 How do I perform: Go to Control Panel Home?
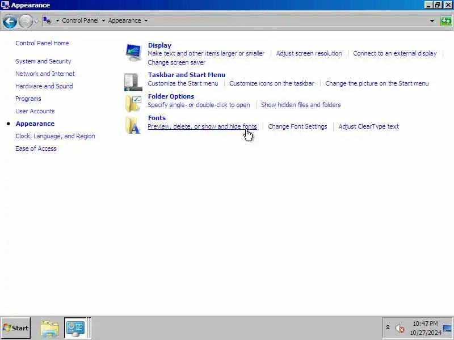(42, 43)
